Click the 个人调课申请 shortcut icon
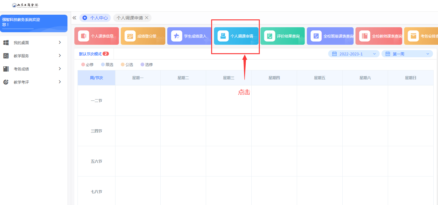Screen dimensions: 438x205 [x=223, y=36]
